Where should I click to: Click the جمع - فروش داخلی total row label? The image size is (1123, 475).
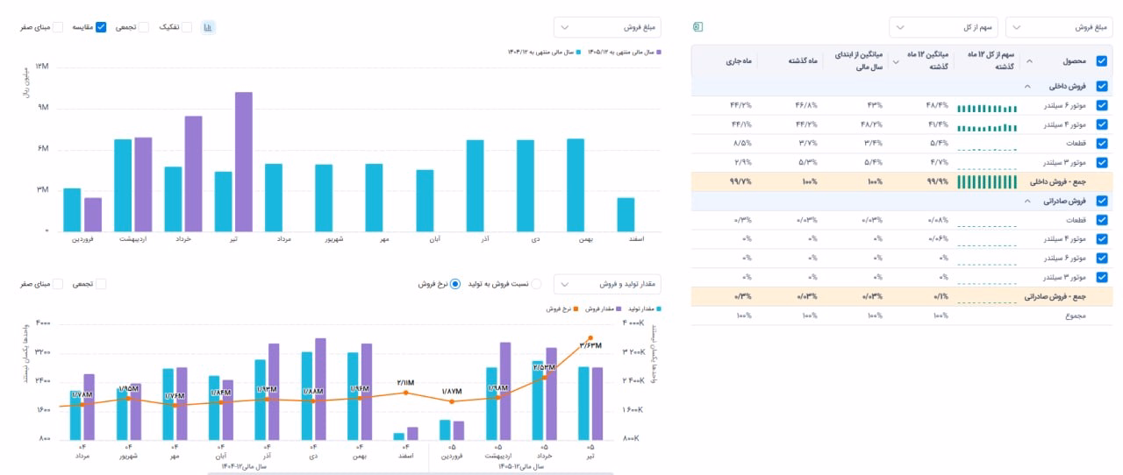coord(1055,181)
